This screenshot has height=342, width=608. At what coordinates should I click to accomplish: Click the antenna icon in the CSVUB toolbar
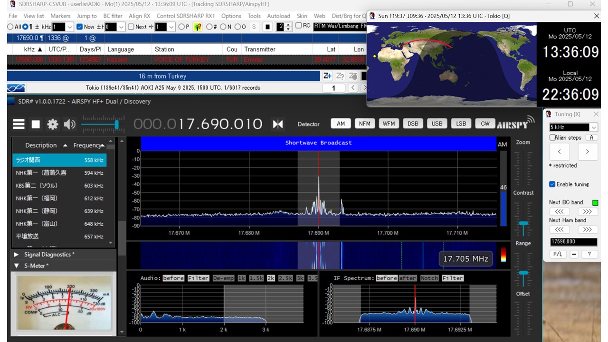198,27
